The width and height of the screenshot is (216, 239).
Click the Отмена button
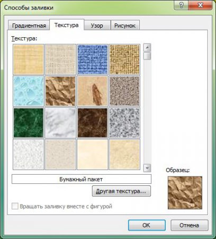[x=190, y=225]
